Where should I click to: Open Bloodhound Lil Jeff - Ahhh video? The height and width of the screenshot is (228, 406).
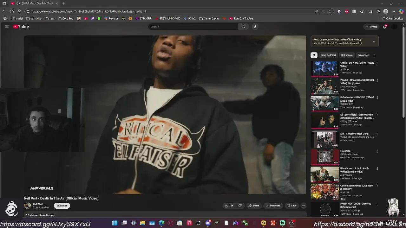click(x=354, y=170)
